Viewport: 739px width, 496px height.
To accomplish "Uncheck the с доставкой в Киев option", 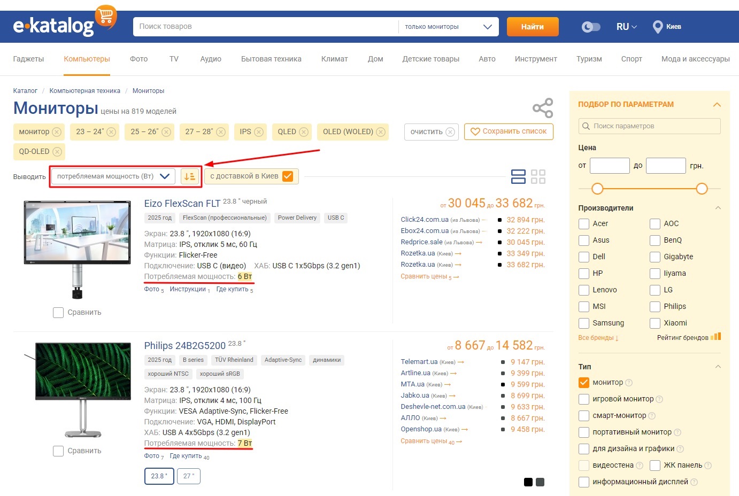I will [288, 176].
